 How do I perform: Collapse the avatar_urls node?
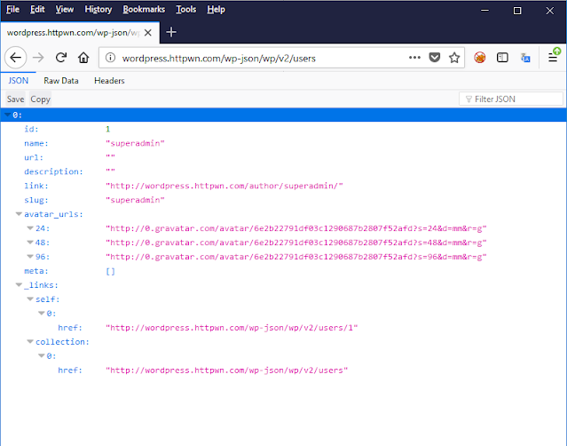[x=19, y=214]
